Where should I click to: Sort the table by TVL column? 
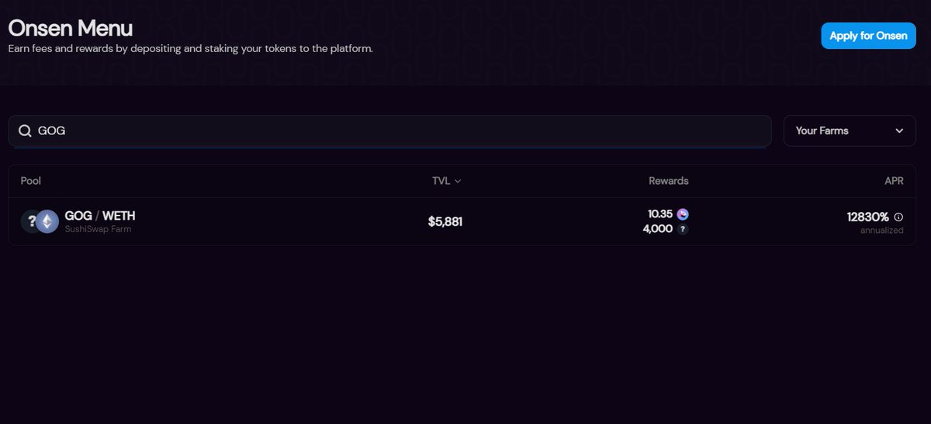pos(446,181)
